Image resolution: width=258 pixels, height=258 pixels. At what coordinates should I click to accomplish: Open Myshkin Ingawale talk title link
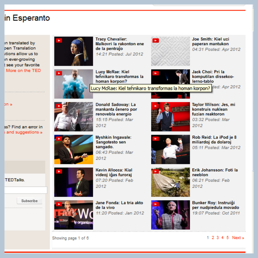click(x=114, y=142)
